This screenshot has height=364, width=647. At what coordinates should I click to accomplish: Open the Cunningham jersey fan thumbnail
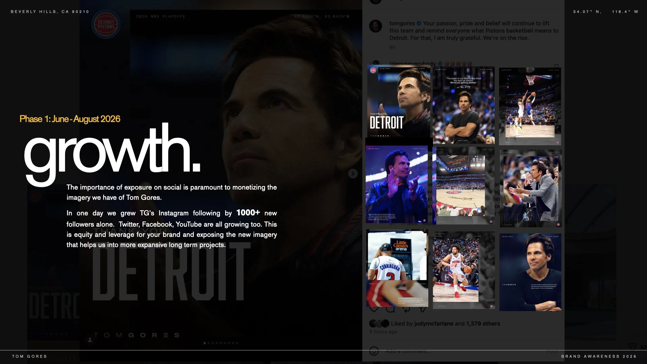coord(397,268)
